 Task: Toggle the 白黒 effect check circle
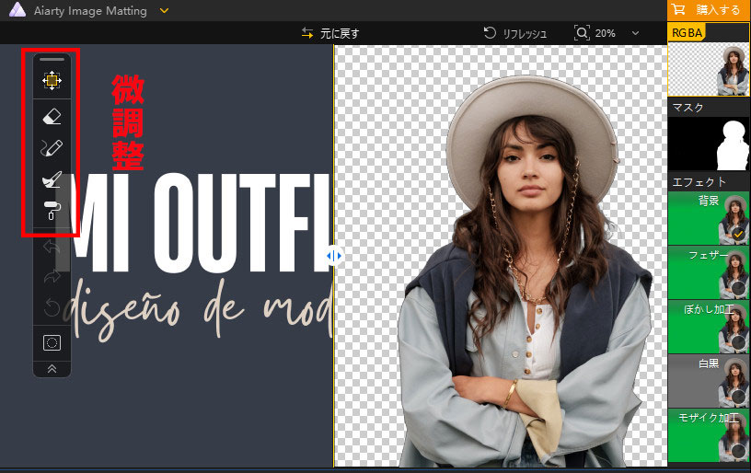point(738,397)
